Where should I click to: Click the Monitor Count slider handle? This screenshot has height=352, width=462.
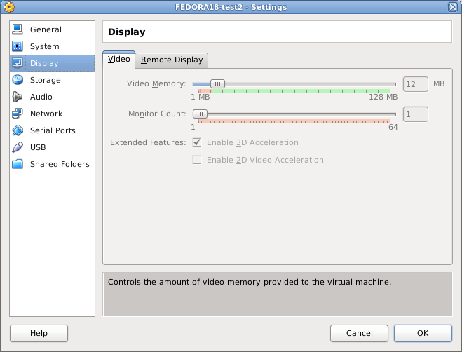point(200,114)
